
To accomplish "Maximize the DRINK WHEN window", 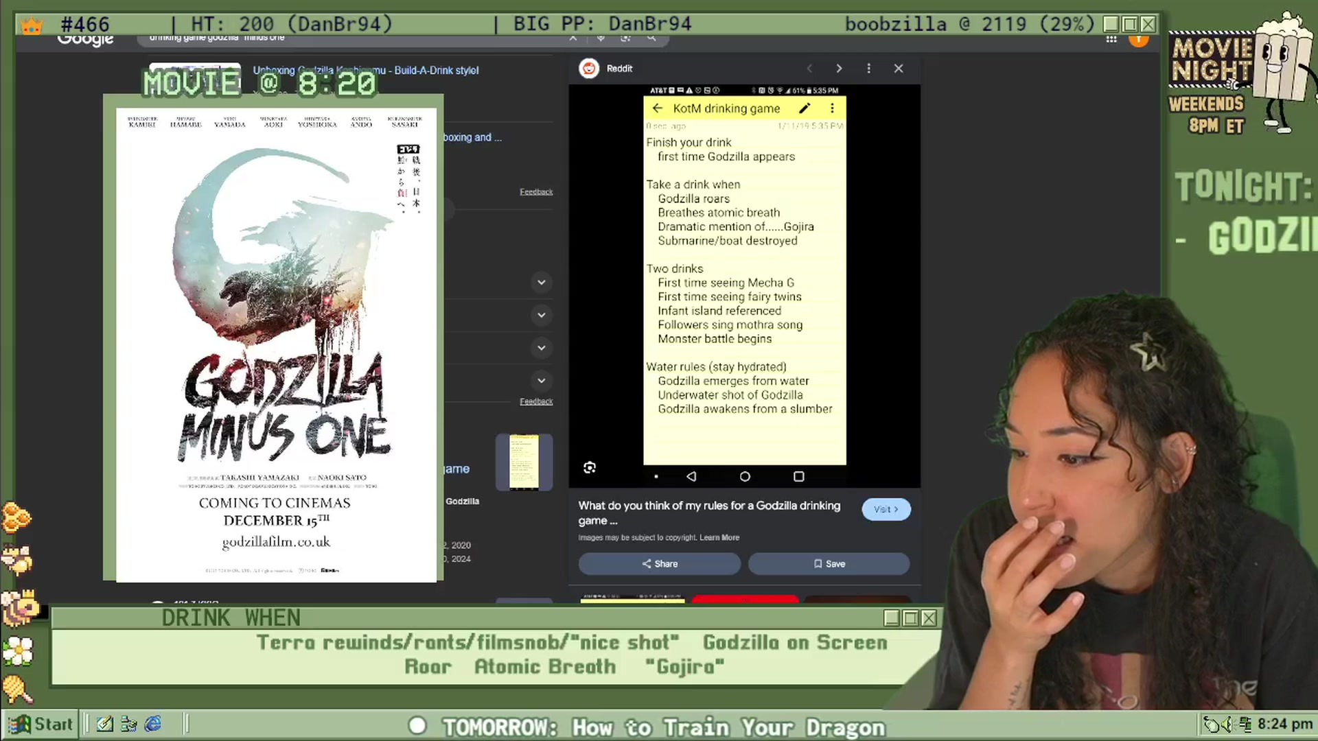I will [x=910, y=618].
